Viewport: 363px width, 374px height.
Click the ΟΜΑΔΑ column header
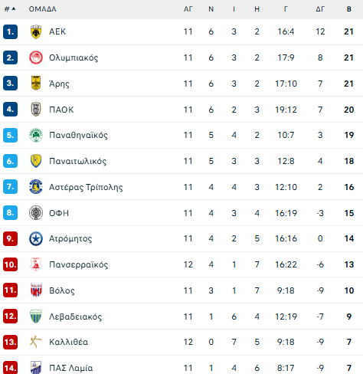tap(42, 9)
